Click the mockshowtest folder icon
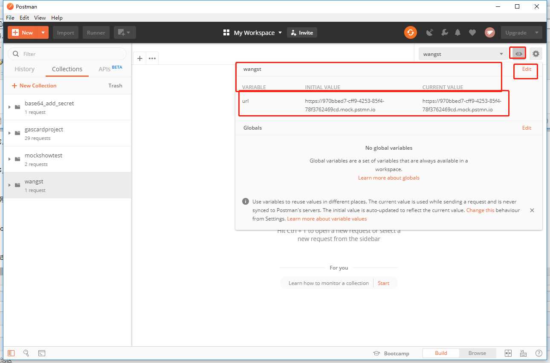 (x=17, y=159)
